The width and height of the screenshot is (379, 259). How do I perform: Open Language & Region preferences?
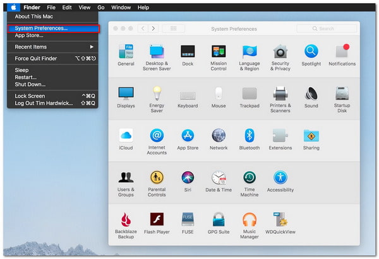tap(250, 57)
